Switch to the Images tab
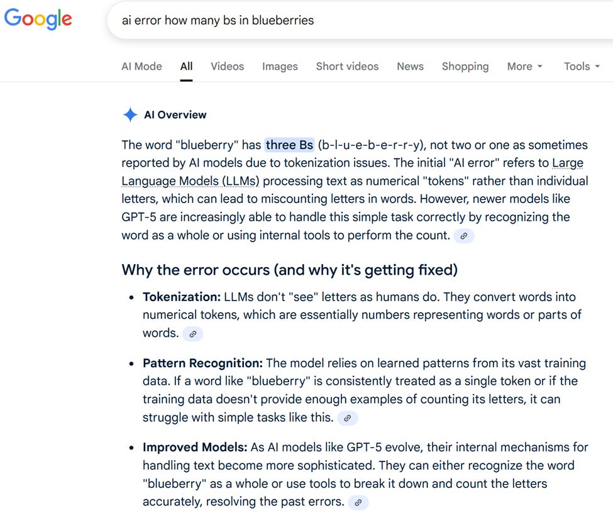 tap(279, 66)
